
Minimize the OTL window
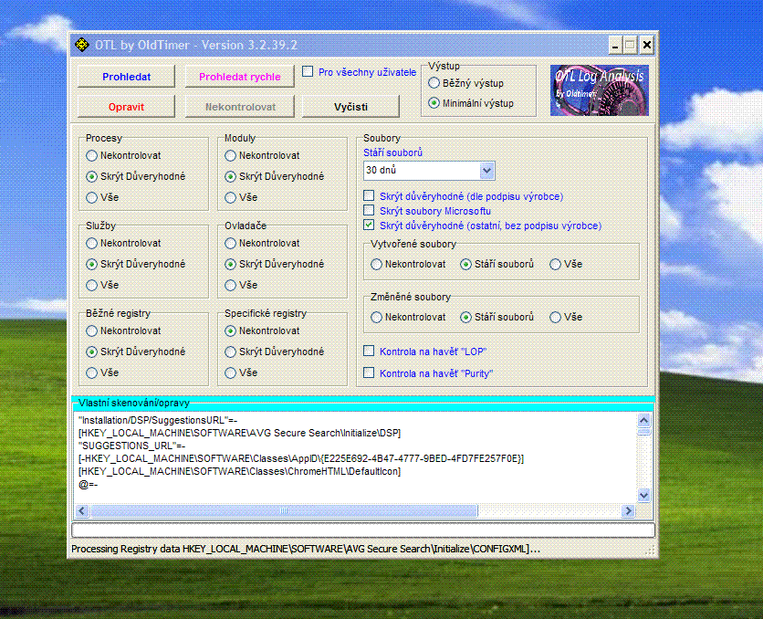[x=615, y=46]
